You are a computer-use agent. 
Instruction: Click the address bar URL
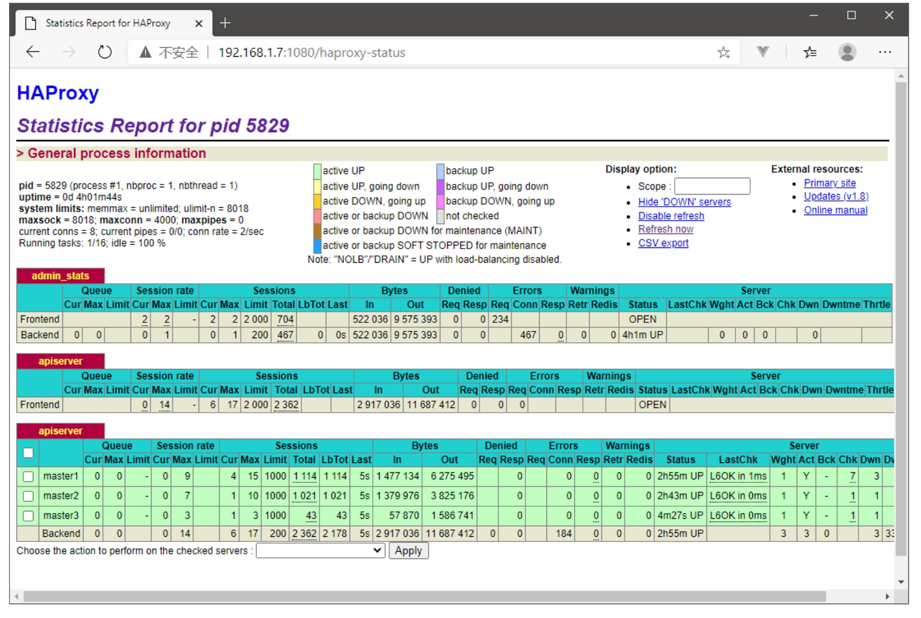pyautogui.click(x=312, y=53)
